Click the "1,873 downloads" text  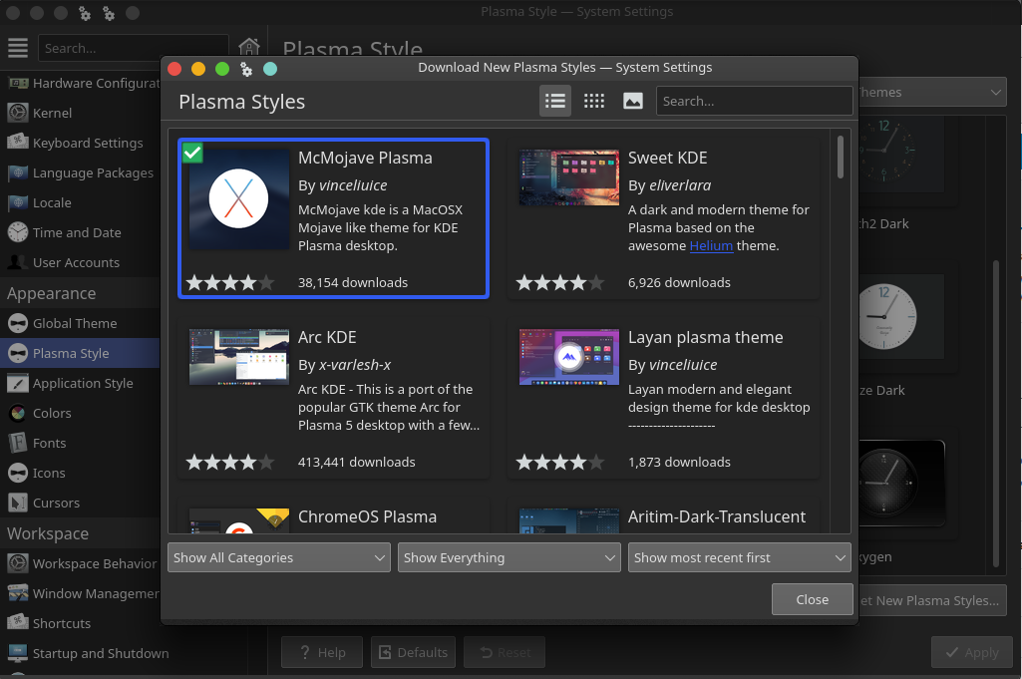(679, 462)
